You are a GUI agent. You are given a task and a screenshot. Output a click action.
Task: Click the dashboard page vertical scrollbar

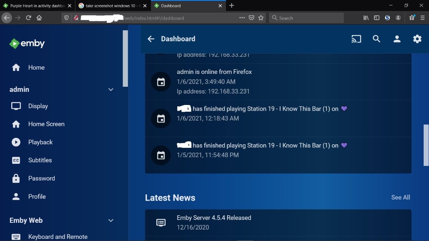pyautogui.click(x=426, y=145)
